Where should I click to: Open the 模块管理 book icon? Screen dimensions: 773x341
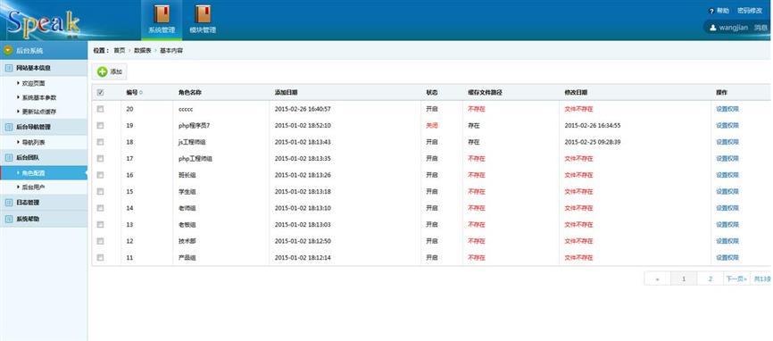pyautogui.click(x=203, y=13)
